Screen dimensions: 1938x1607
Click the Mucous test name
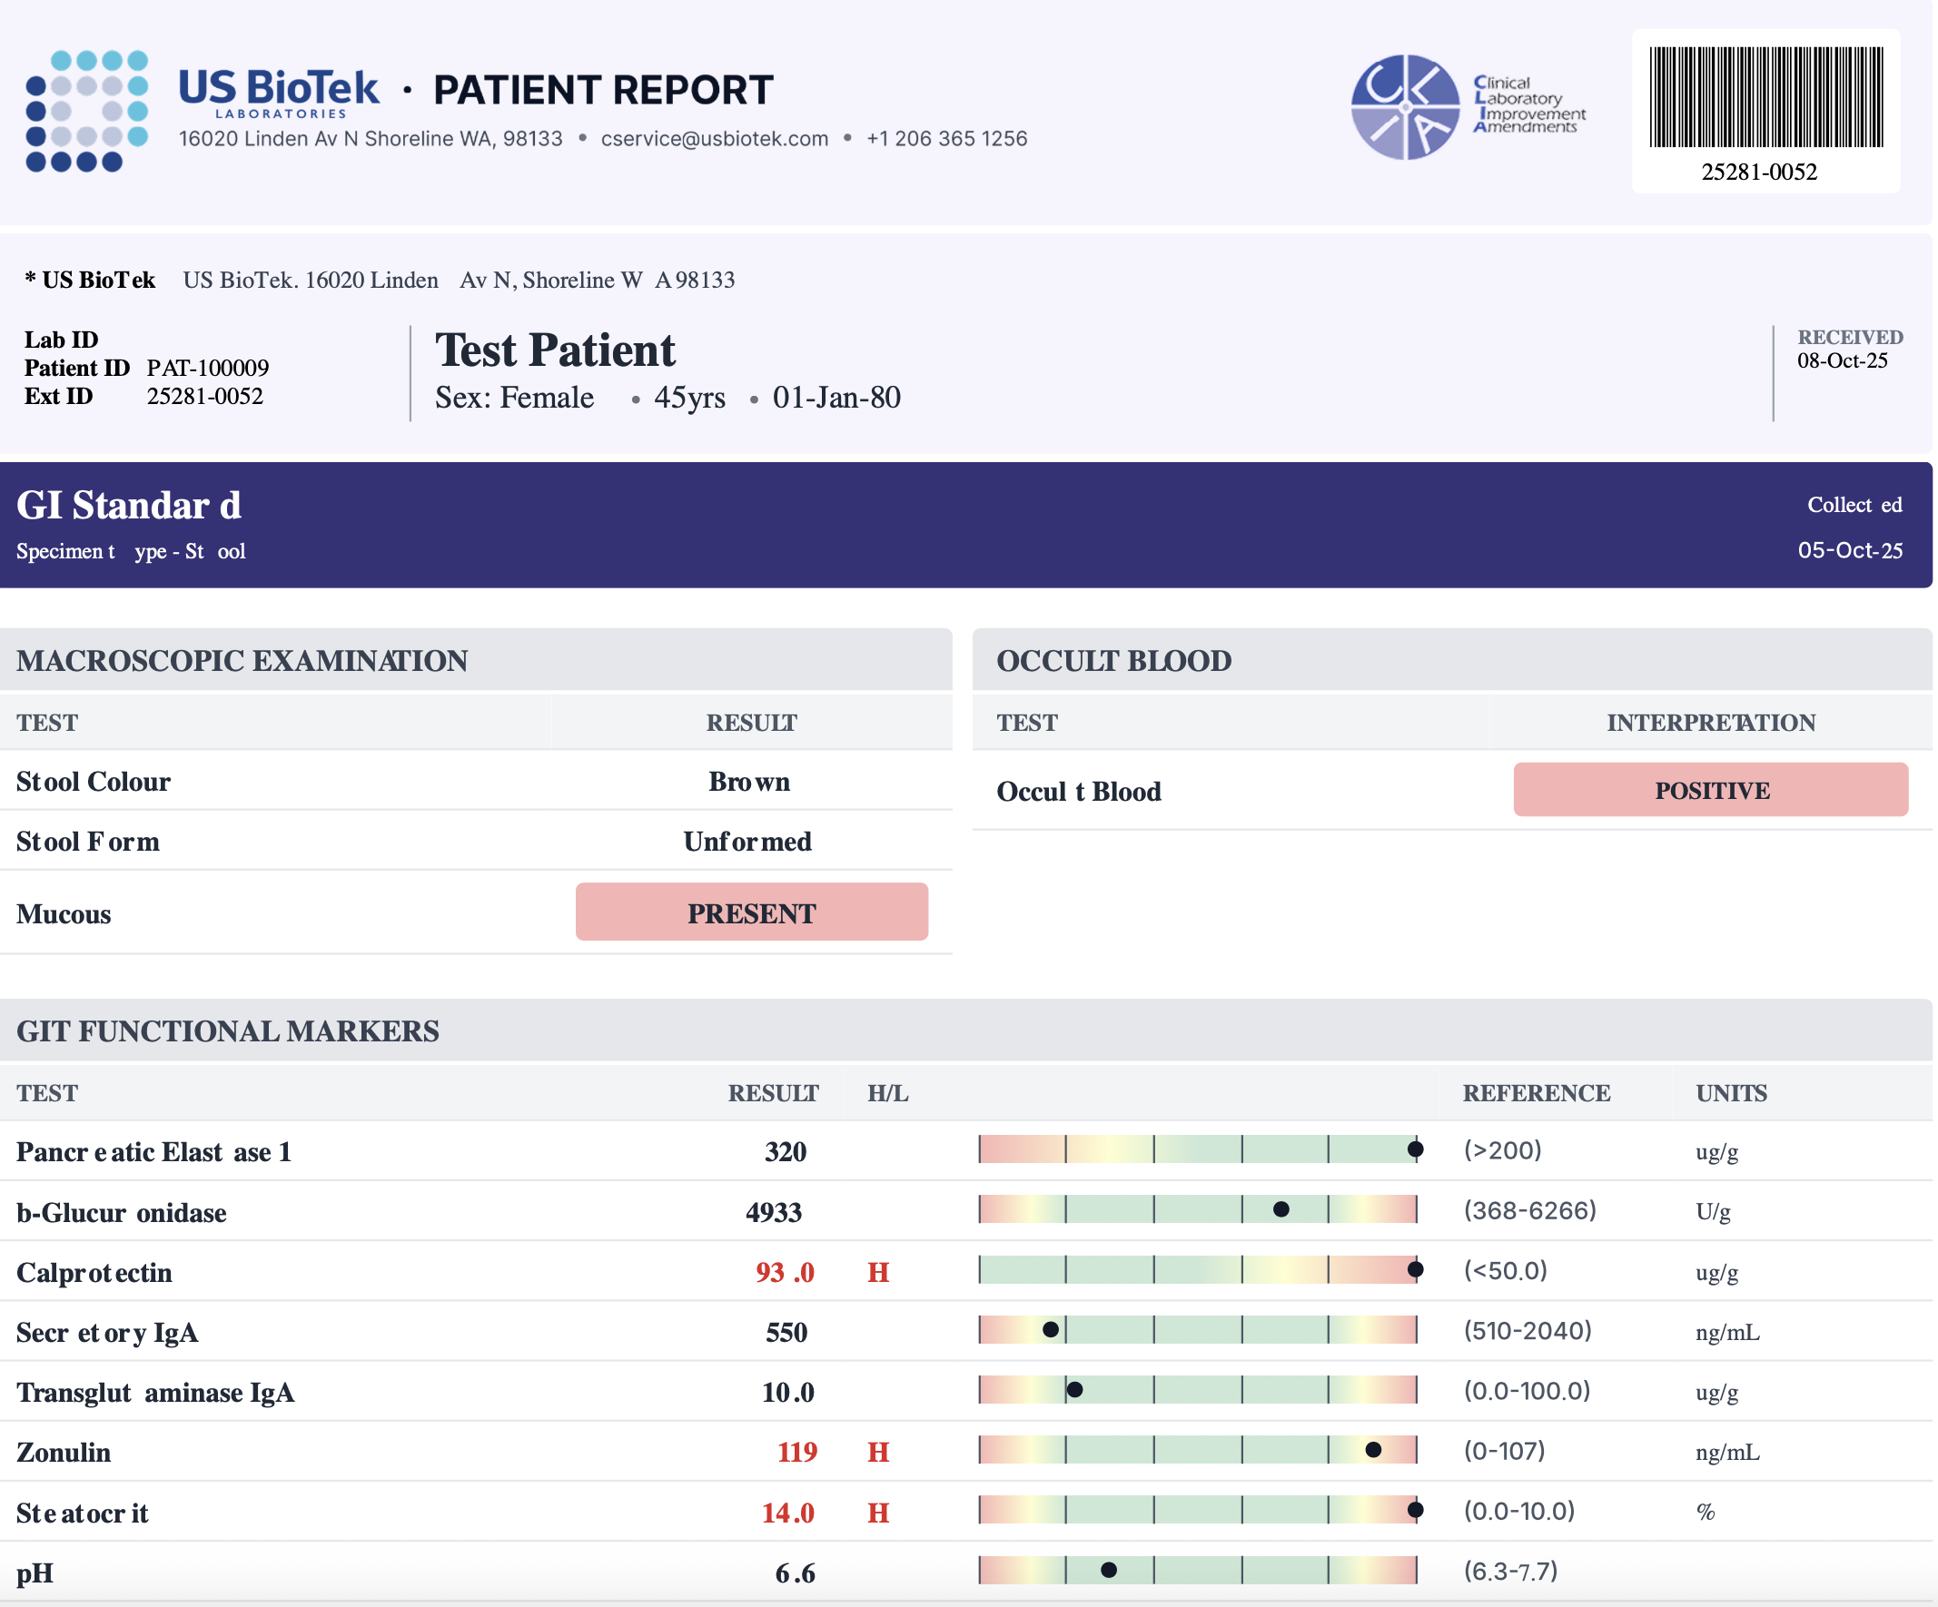pos(64,914)
